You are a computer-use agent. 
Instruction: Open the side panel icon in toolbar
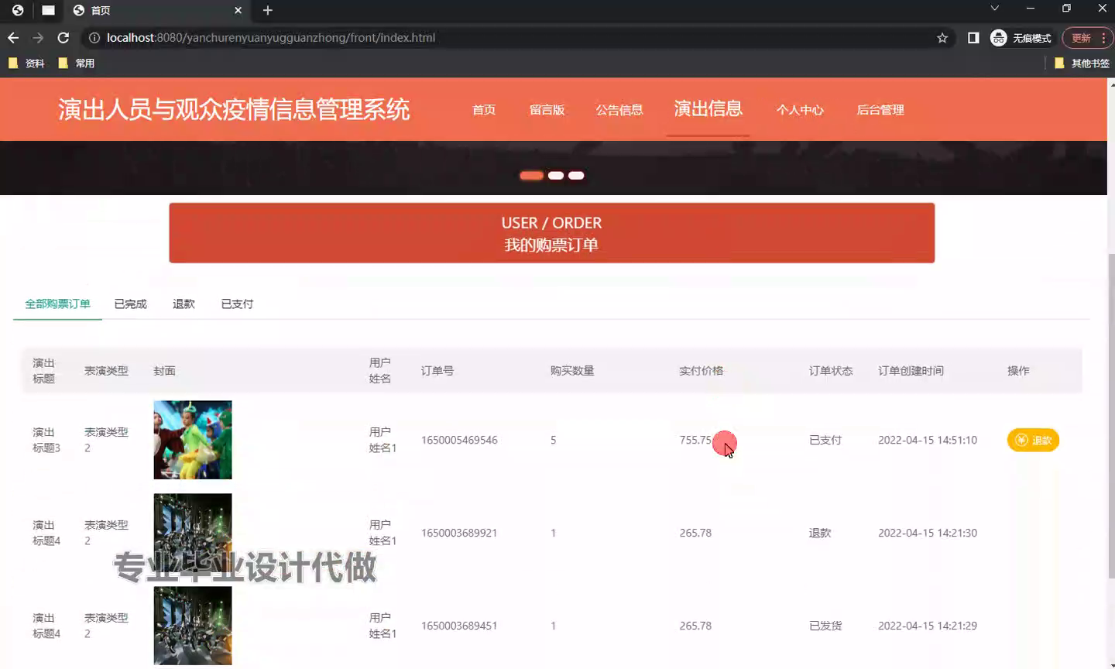tap(973, 38)
